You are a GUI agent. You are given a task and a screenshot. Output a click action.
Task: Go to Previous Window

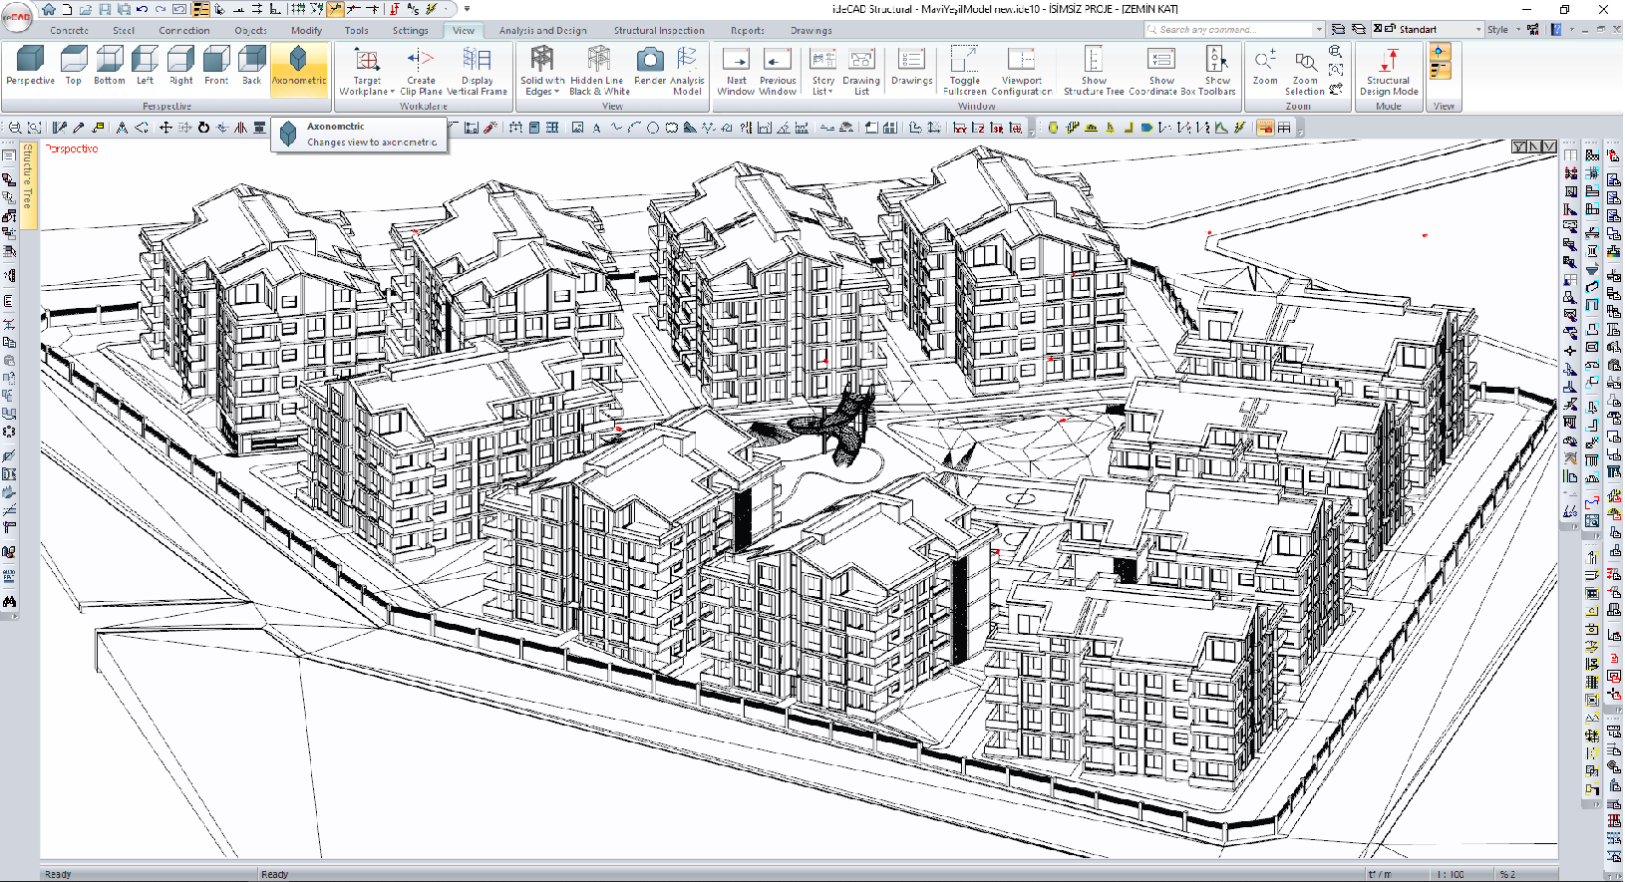778,71
